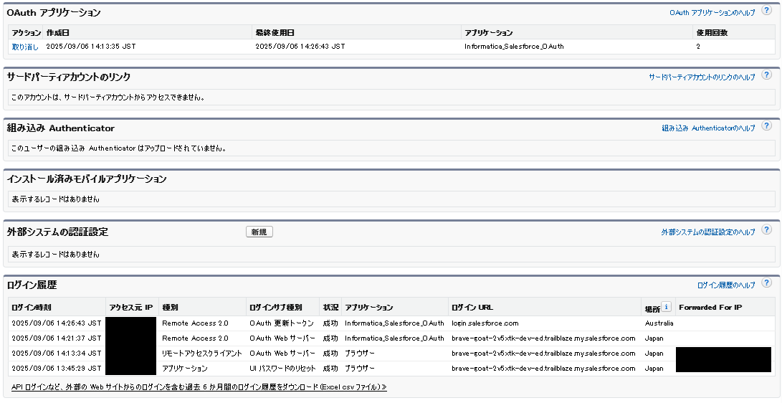The image size is (782, 403).
Task: Click the 作成日 column header
Action: [x=58, y=33]
